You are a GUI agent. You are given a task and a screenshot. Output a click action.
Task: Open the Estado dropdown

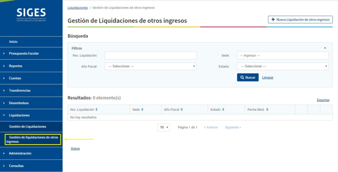283,66
